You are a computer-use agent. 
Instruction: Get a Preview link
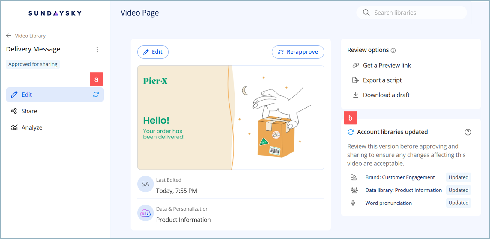[387, 65]
